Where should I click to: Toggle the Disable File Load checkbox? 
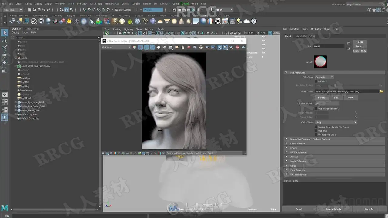coord(316,135)
